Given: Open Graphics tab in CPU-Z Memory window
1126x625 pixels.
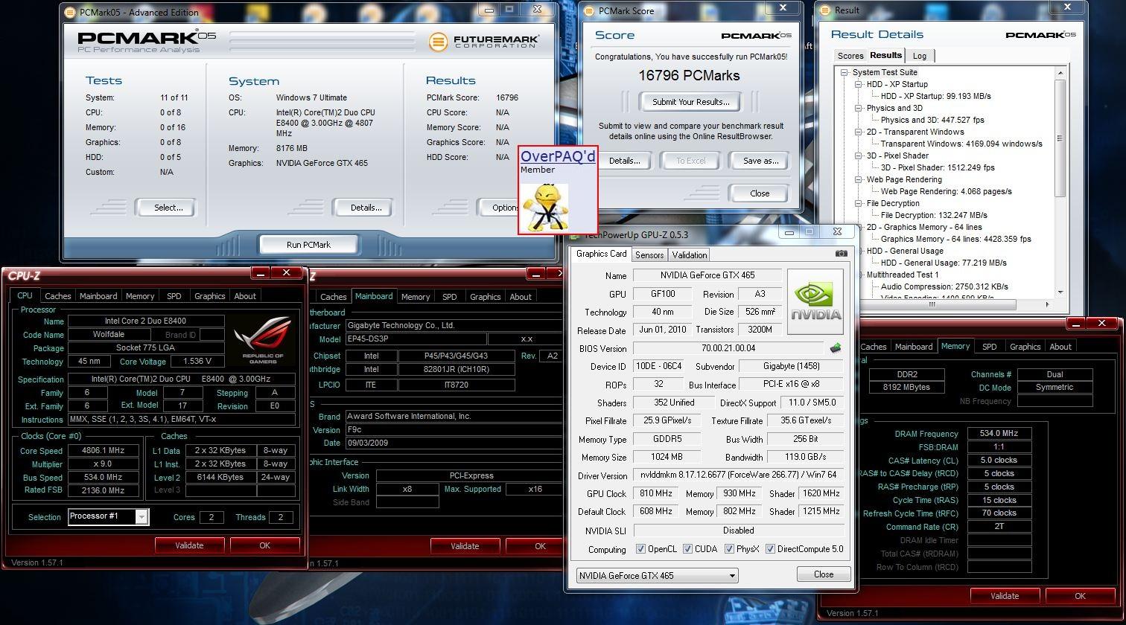Looking at the screenshot, I should [x=1025, y=347].
